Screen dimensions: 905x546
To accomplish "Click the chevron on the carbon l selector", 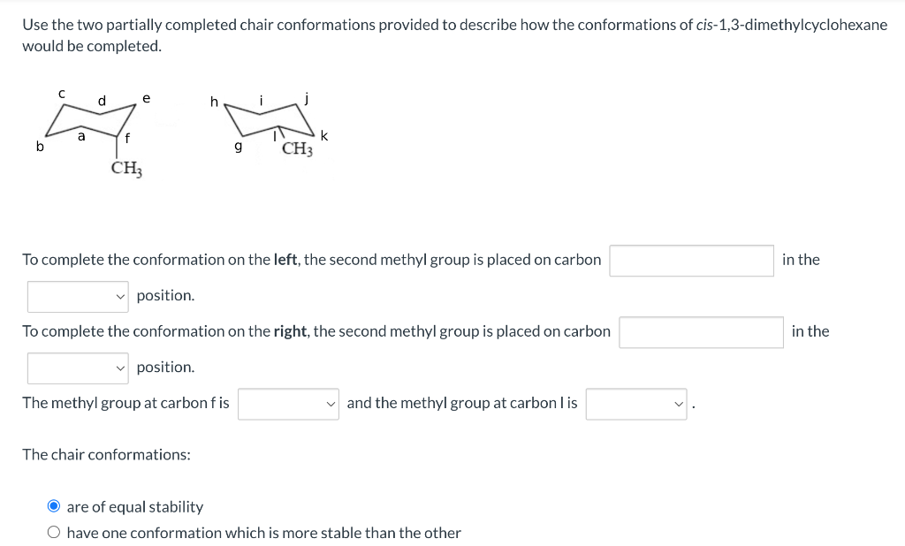I will (679, 403).
